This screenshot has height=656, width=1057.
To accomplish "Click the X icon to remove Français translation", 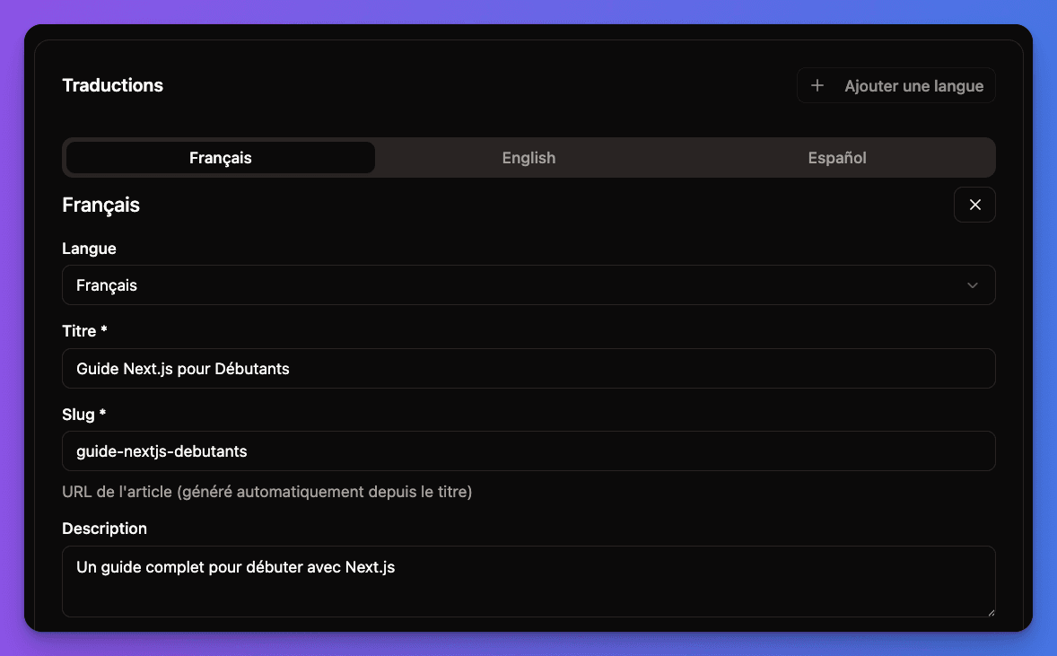I will [x=974, y=205].
